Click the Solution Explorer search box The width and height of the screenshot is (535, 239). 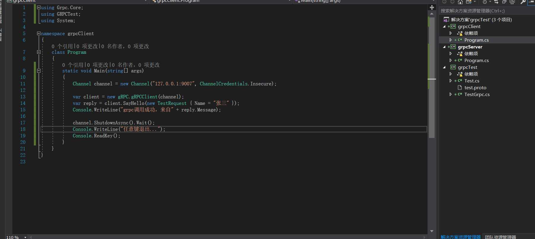click(x=487, y=11)
